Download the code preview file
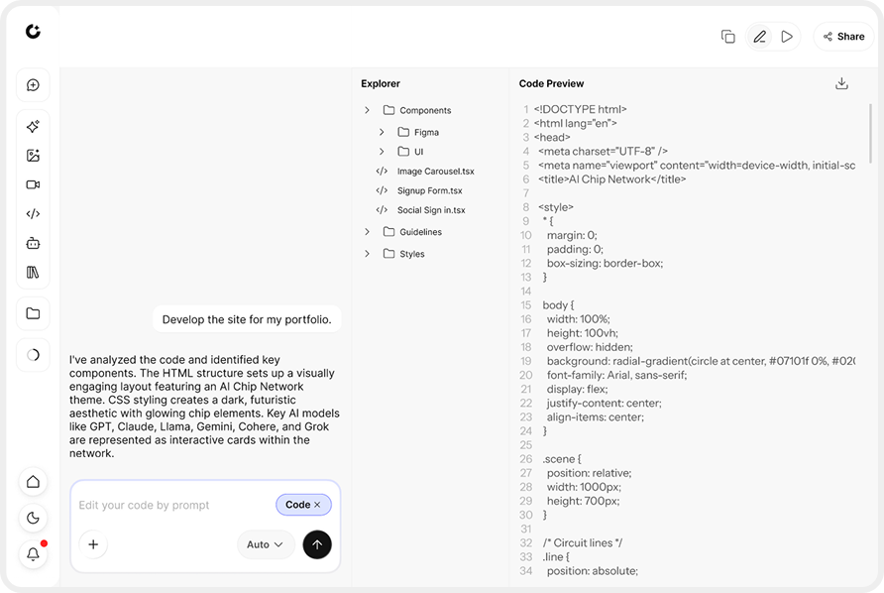The height and width of the screenshot is (593, 884). [x=841, y=83]
